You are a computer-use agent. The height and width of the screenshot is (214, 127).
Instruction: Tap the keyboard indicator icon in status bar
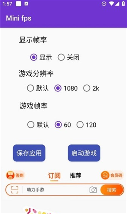(26, 4)
